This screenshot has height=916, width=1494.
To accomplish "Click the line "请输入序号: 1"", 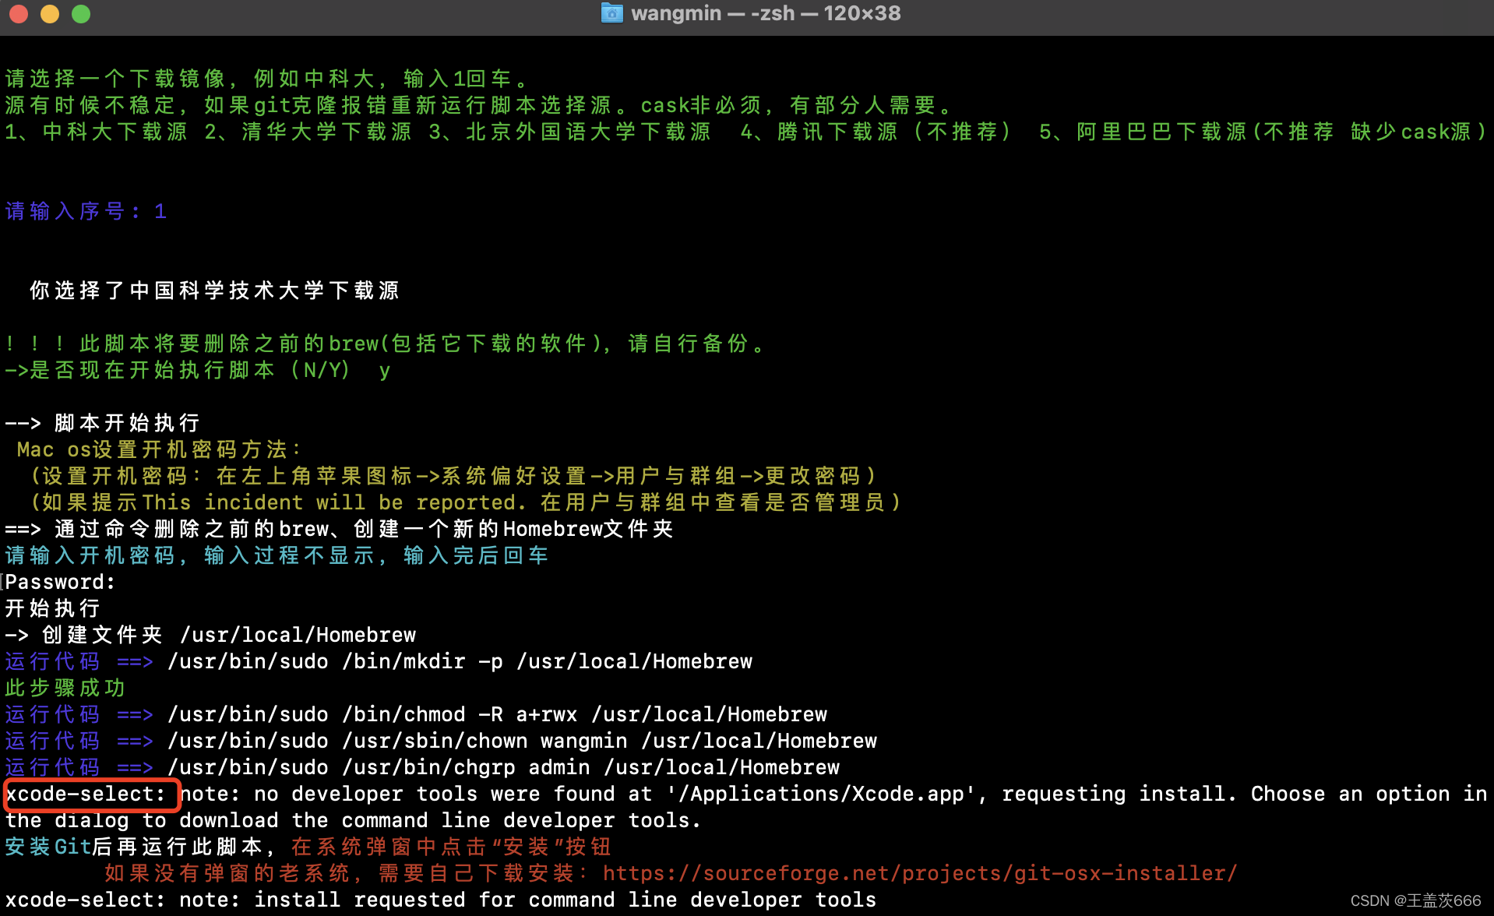I will (x=86, y=211).
